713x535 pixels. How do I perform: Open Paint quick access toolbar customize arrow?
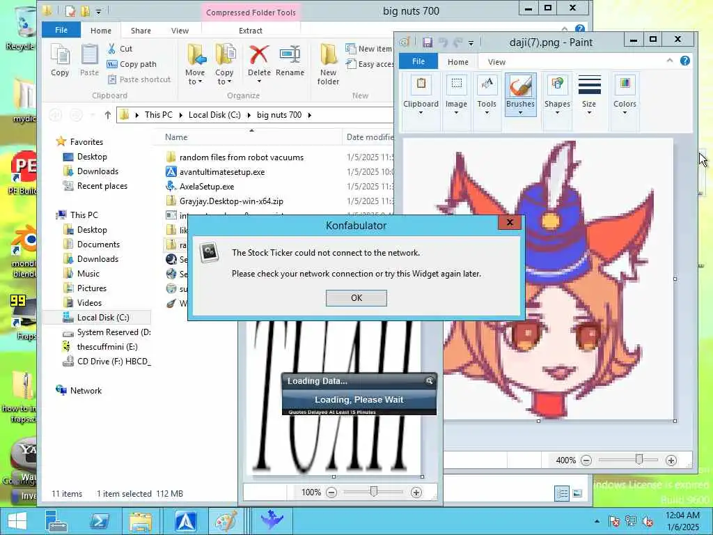(x=471, y=43)
